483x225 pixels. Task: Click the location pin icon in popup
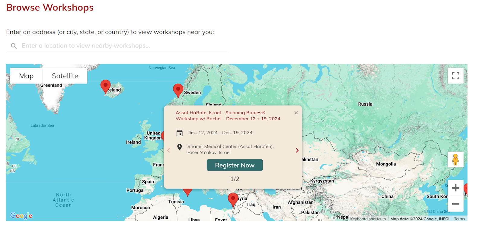180,147
